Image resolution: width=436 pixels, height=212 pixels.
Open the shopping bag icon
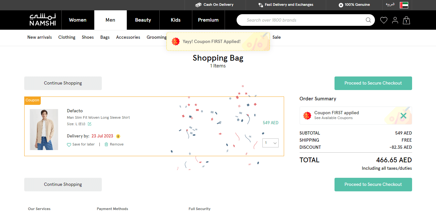tap(406, 20)
